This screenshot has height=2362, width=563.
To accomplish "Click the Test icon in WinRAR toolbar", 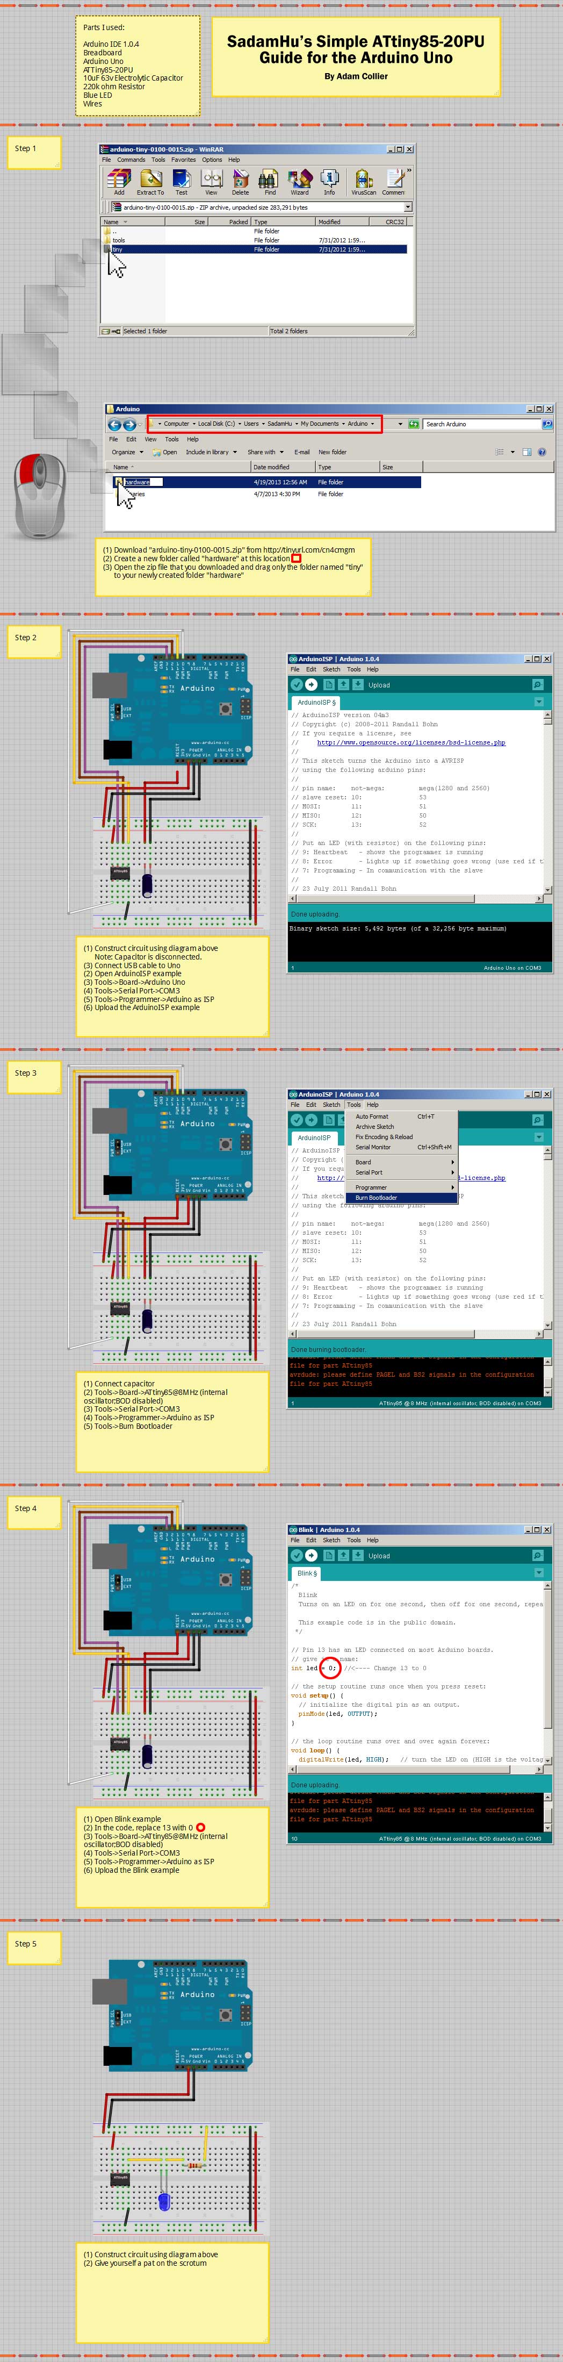I will point(182,181).
